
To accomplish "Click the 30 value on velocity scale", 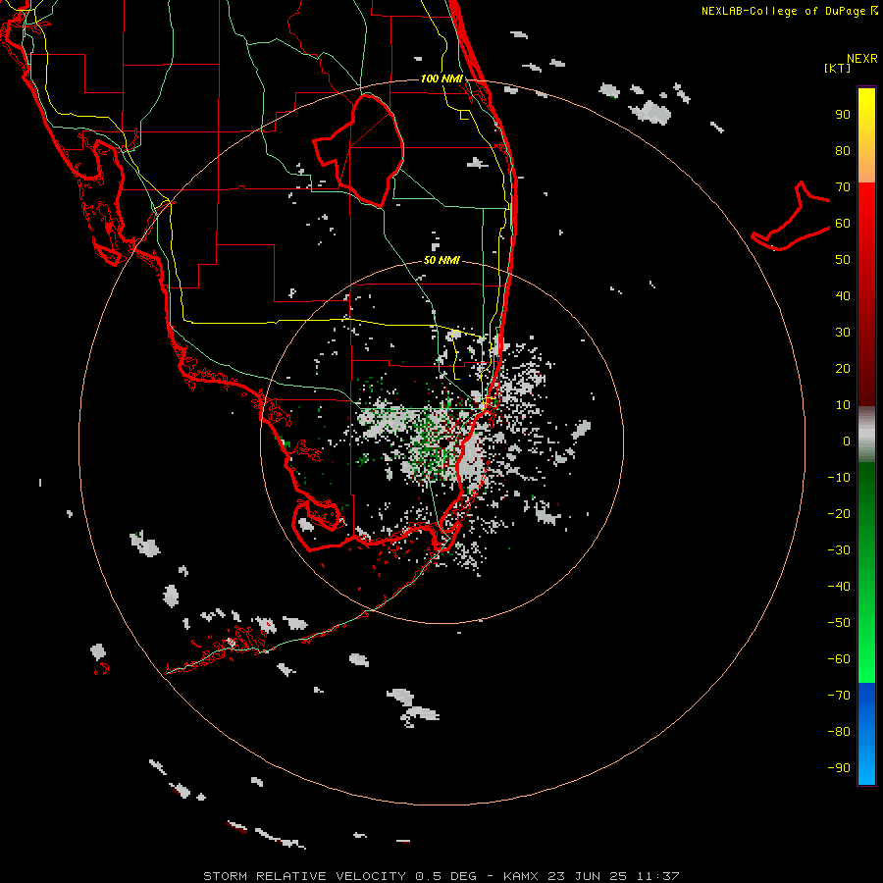I will coord(843,333).
